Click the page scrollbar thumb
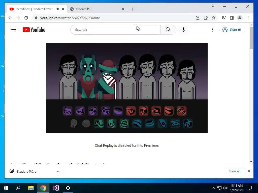This screenshot has width=258, height=193. click(x=251, y=38)
